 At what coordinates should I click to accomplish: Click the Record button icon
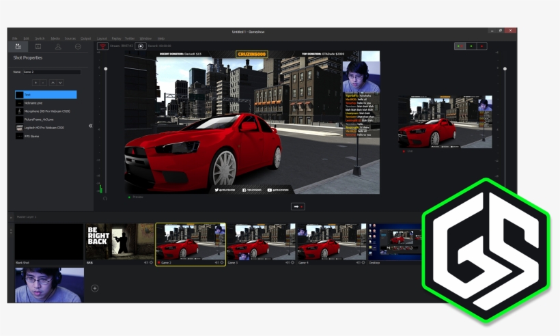tap(141, 46)
